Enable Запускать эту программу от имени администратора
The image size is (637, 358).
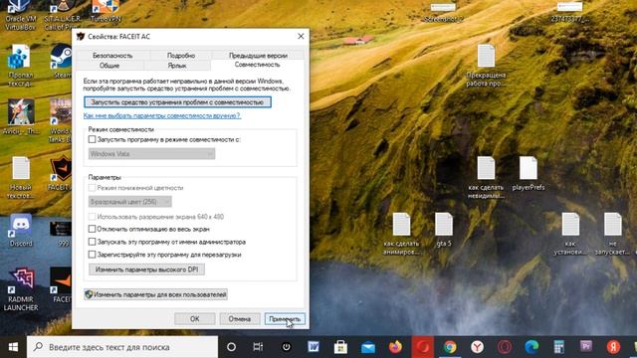tap(93, 242)
